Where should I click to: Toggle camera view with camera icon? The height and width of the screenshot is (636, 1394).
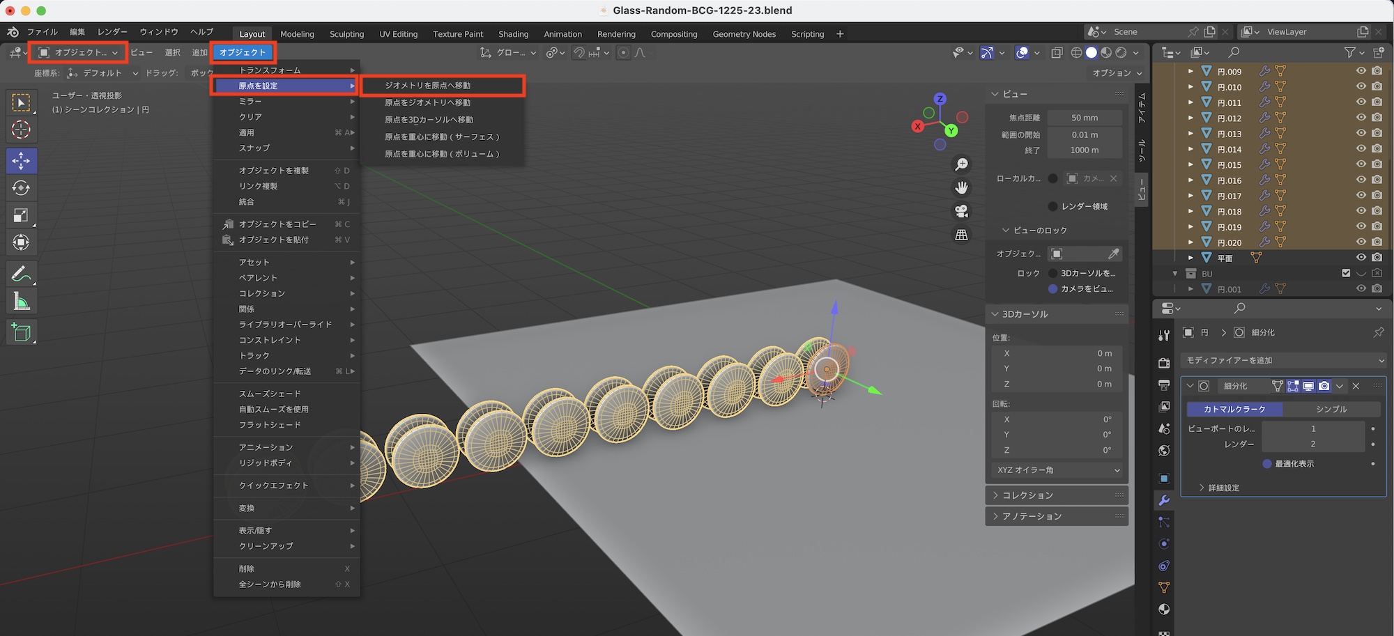point(962,211)
